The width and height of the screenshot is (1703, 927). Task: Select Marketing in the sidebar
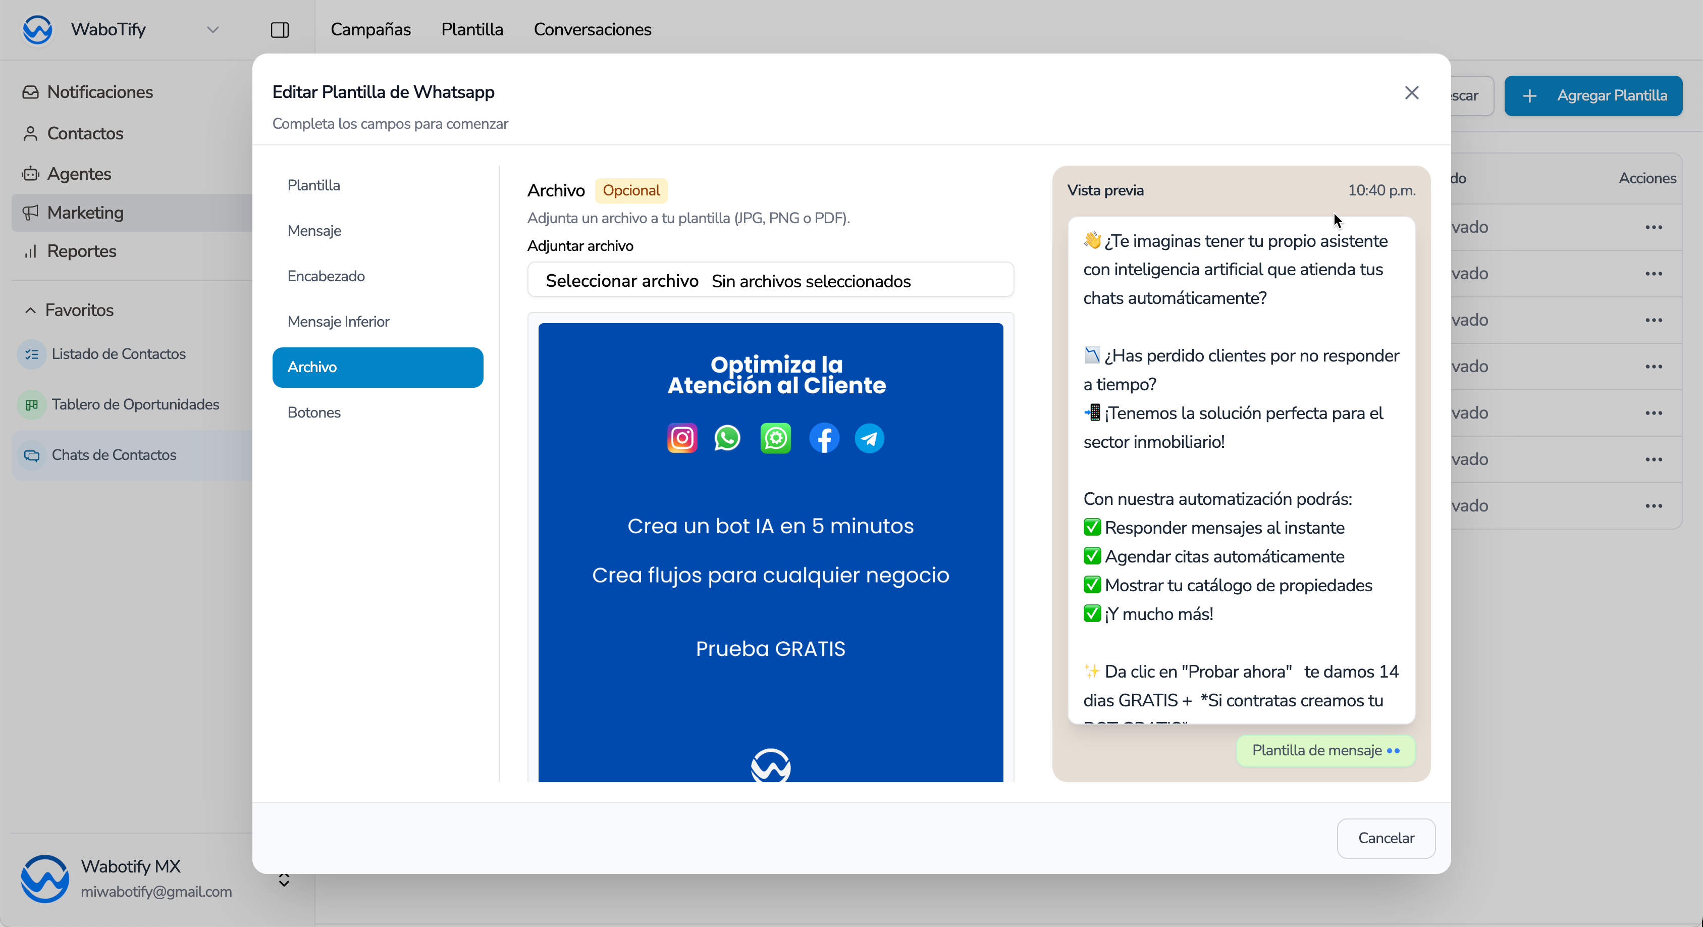click(x=132, y=213)
